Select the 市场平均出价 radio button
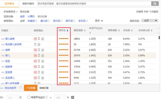The height and width of the screenshot is (99, 161). pyautogui.click(x=29, y=97)
